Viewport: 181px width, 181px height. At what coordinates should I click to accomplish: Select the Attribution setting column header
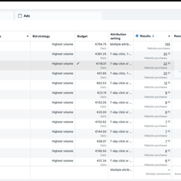118,36
